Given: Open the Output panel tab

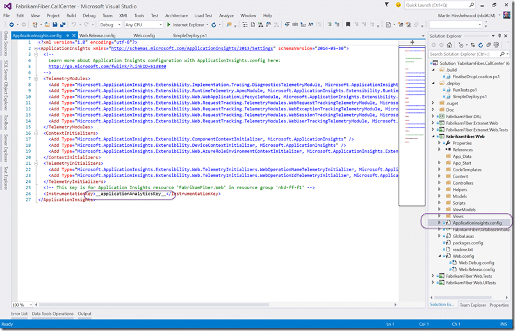Looking at the screenshot, I should tap(85, 314).
